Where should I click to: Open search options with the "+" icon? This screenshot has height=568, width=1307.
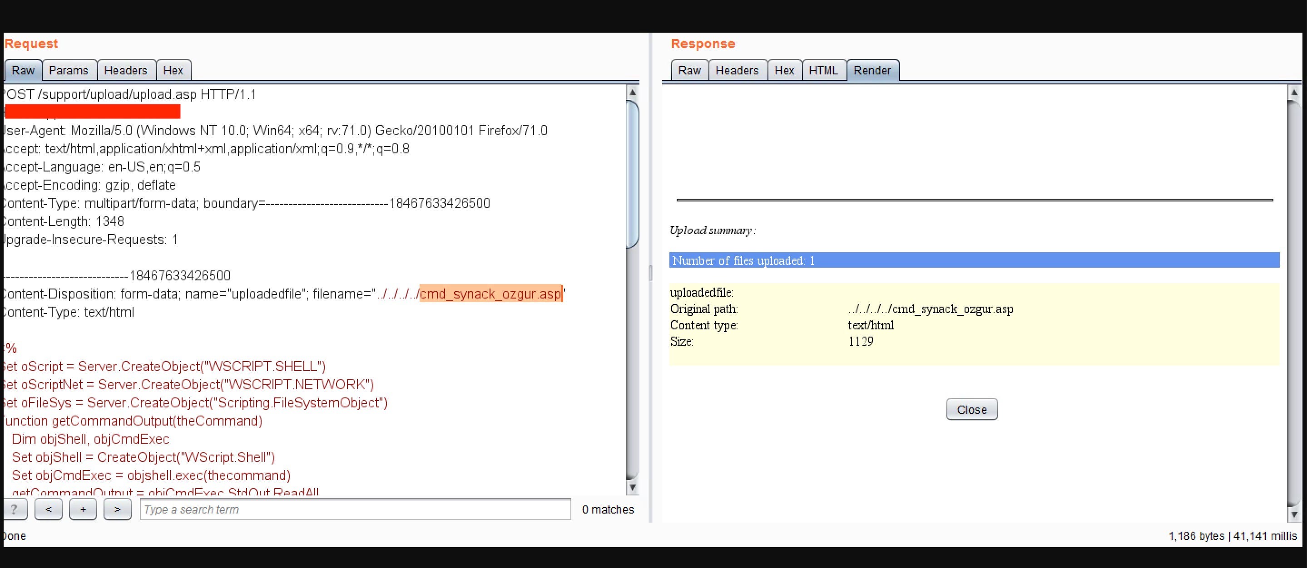(x=83, y=509)
